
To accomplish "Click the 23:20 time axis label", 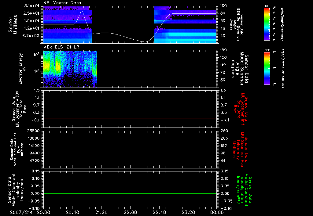I will 188,212.
